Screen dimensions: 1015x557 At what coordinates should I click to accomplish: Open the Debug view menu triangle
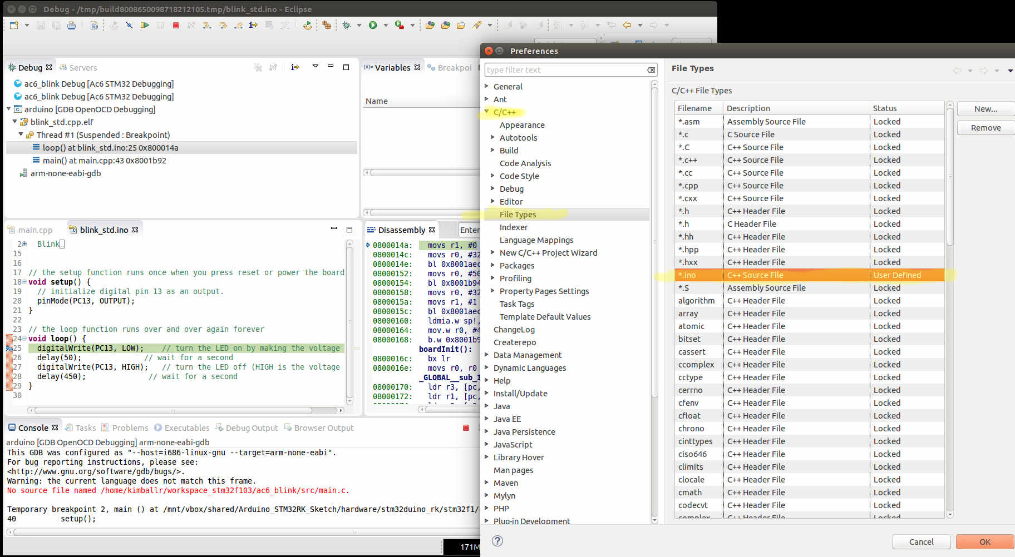315,66
